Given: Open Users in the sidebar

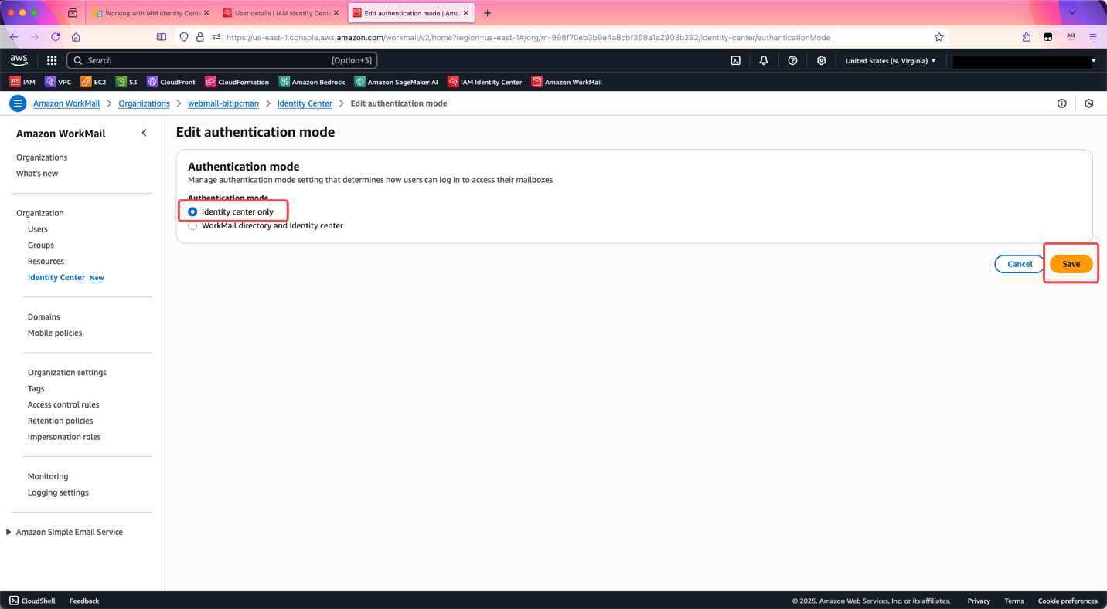Looking at the screenshot, I should pos(38,229).
